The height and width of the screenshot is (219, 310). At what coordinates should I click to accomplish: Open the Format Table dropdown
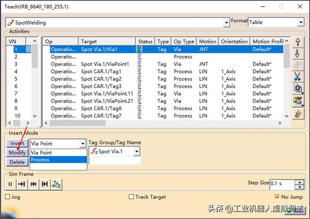click(x=300, y=22)
